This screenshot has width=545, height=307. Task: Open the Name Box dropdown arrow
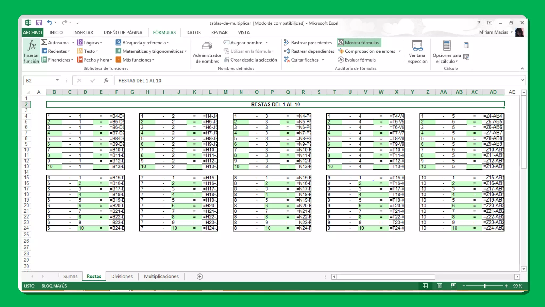click(x=57, y=80)
